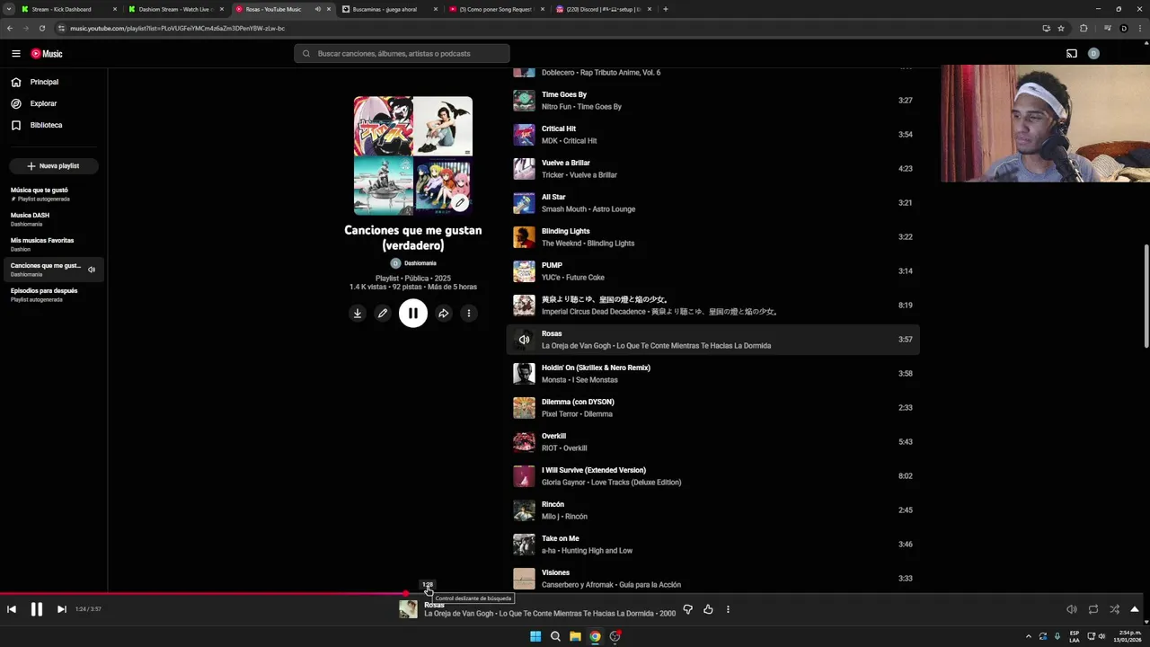Create a Nueva playlist
The height and width of the screenshot is (647, 1150).
53,166
